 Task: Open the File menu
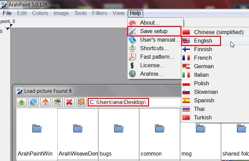pos(7,13)
